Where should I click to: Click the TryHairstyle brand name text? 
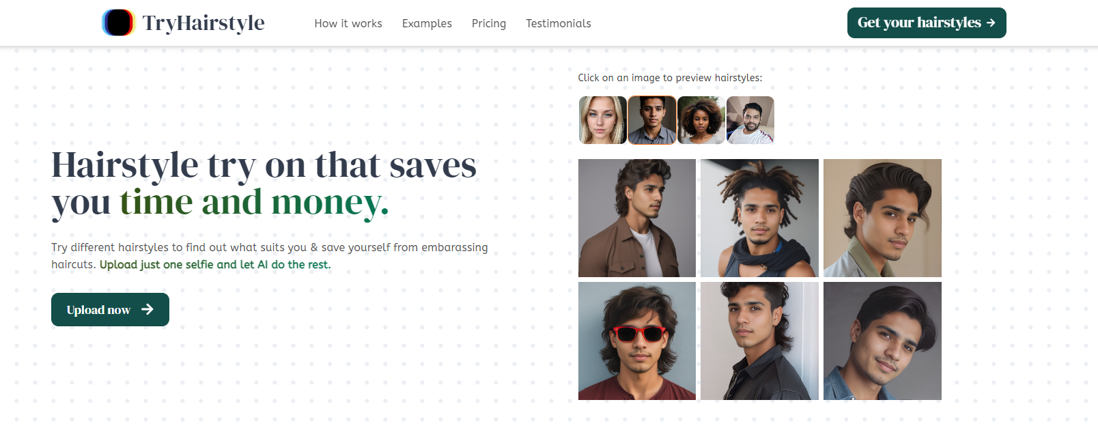coord(203,23)
